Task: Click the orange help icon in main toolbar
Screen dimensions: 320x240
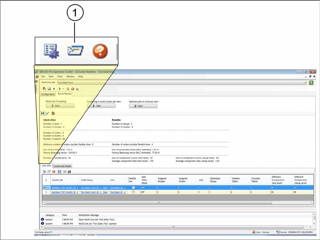Action: point(72,89)
